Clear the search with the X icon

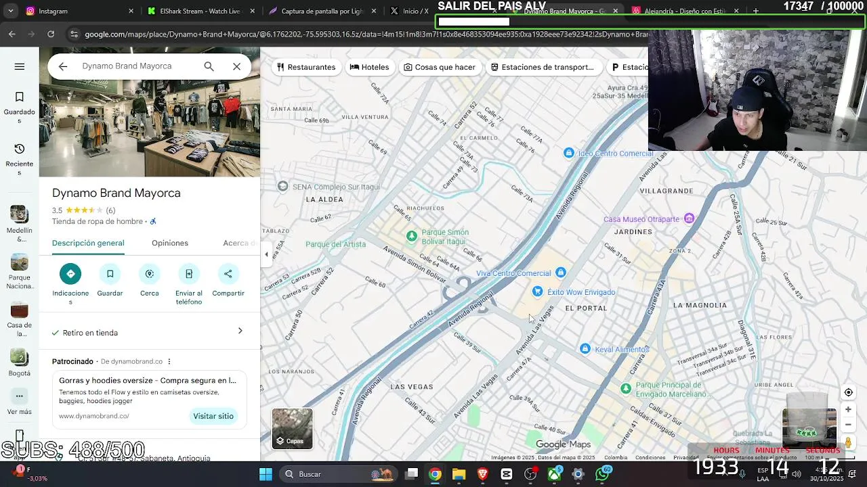tap(236, 66)
